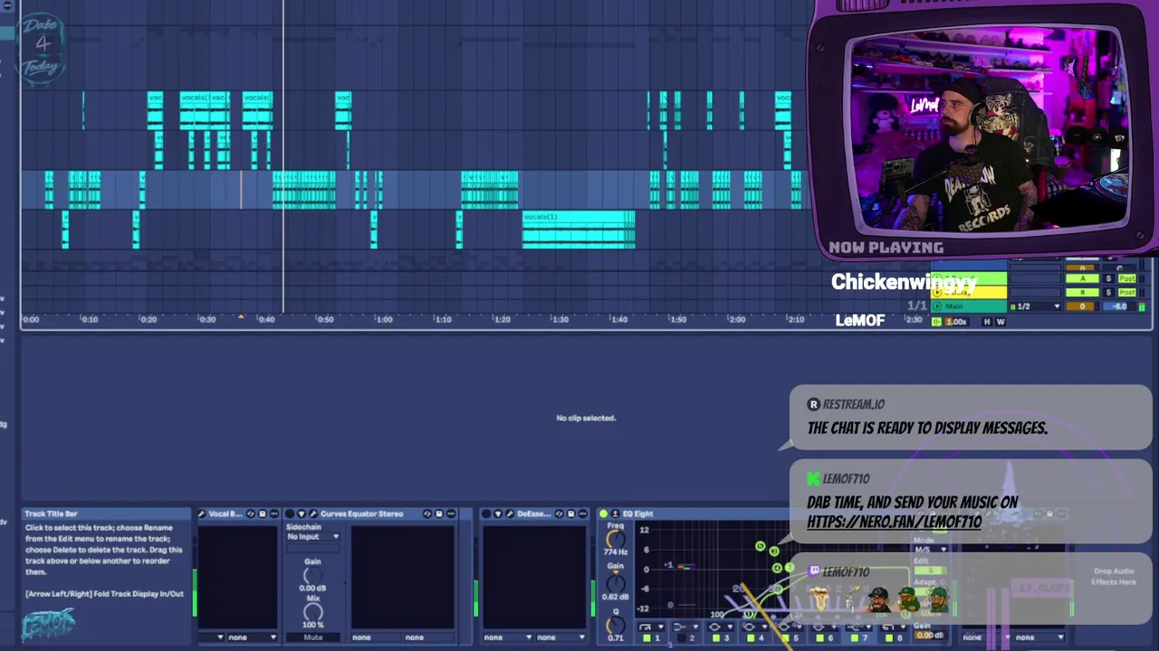Toggle EQ Eight band 6 on/off
The height and width of the screenshot is (651, 1159).
(x=820, y=637)
